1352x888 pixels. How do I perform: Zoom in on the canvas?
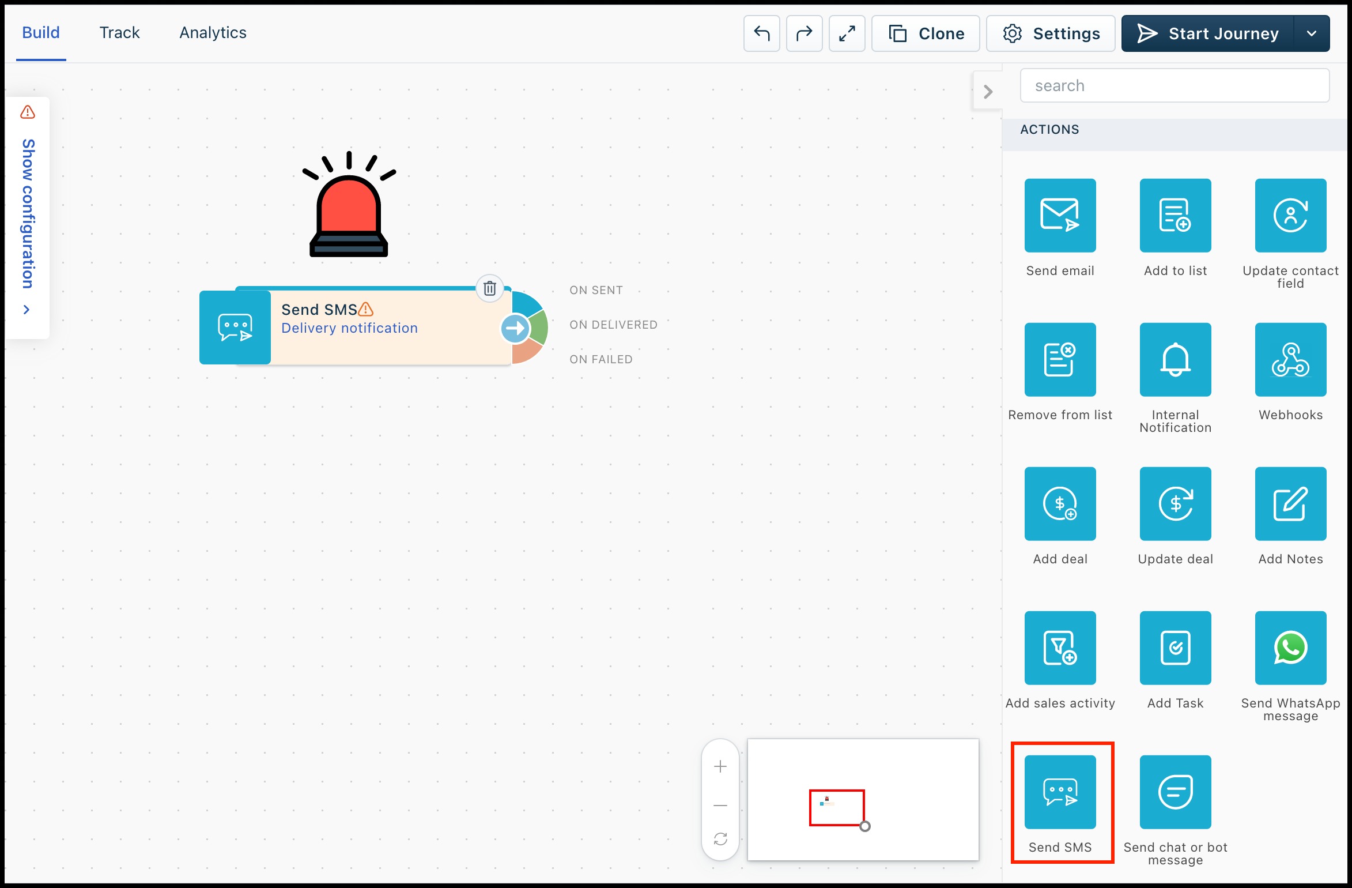720,766
